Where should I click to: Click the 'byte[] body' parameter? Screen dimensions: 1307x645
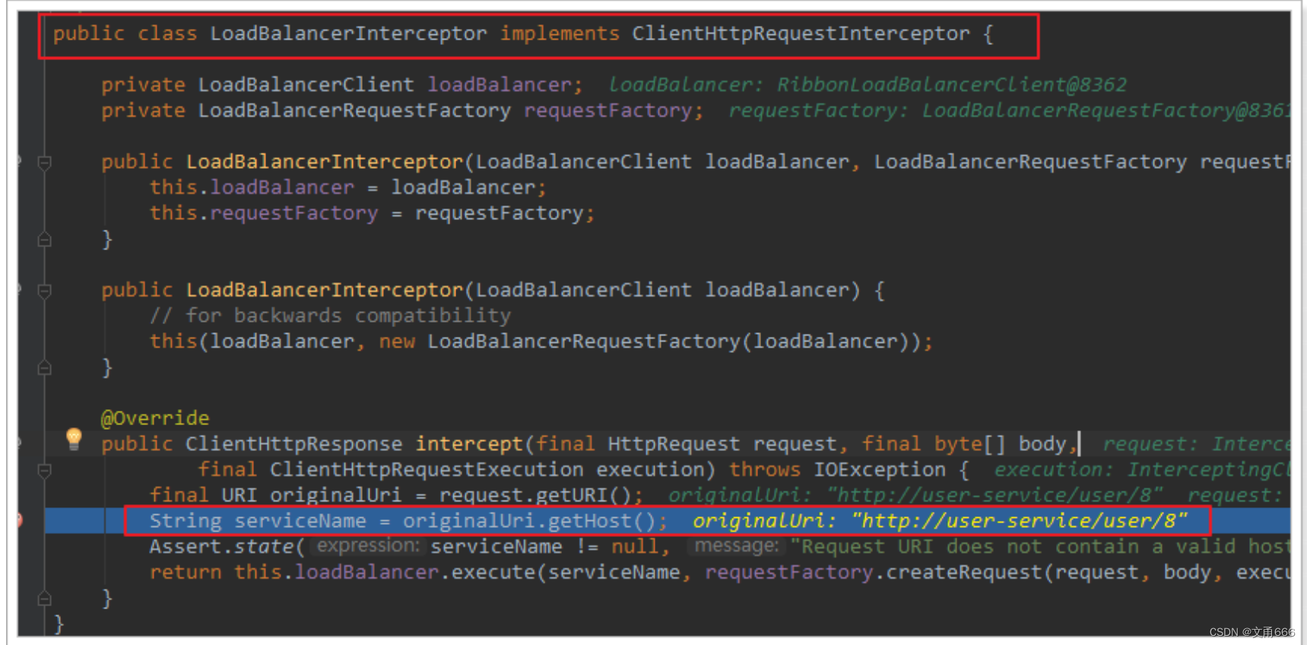pyautogui.click(x=1001, y=443)
